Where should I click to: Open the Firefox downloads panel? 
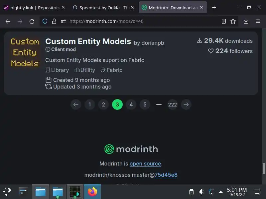(246, 21)
